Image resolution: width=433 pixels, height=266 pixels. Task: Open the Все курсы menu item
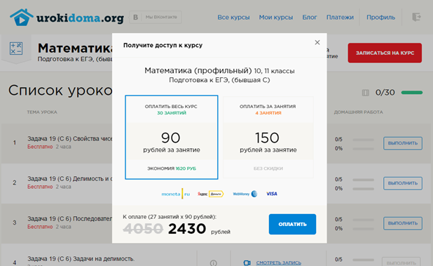233,18
